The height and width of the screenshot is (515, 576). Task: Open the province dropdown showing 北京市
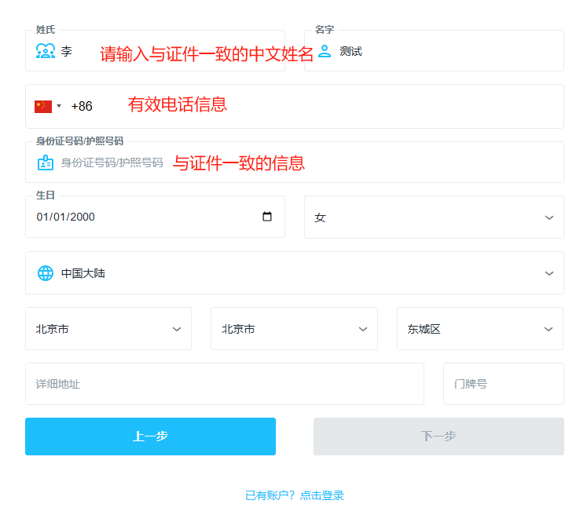(108, 329)
